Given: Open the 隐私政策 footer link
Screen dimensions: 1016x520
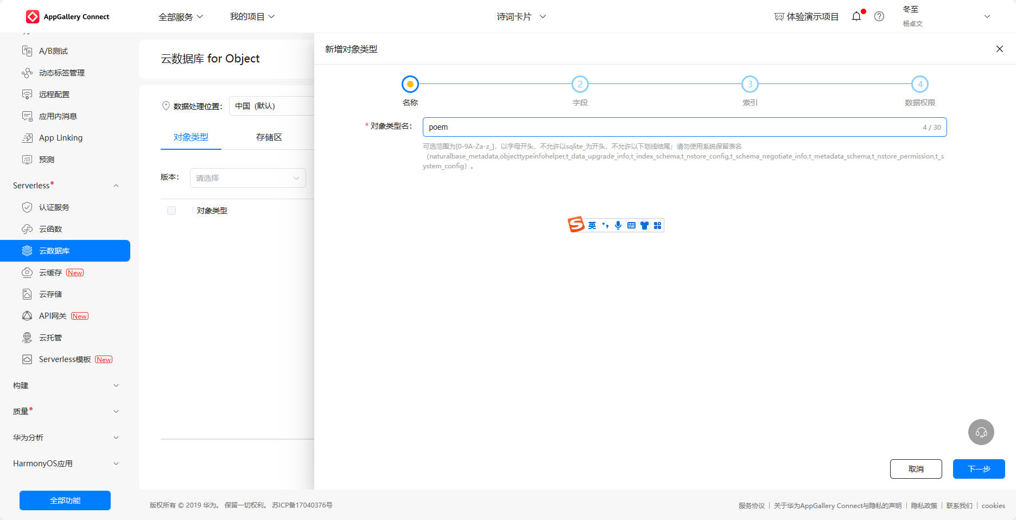Looking at the screenshot, I should 924,505.
